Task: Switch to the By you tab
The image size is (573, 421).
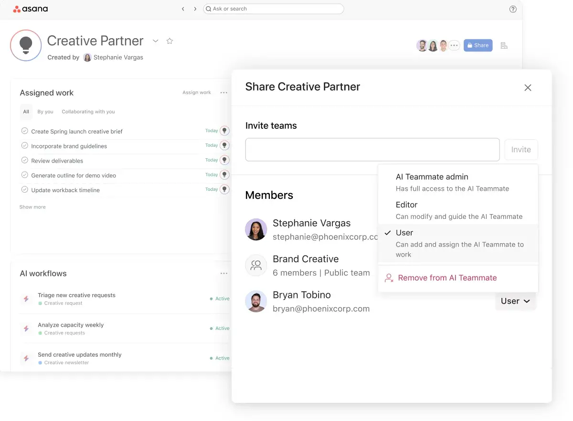Action: [x=45, y=112]
